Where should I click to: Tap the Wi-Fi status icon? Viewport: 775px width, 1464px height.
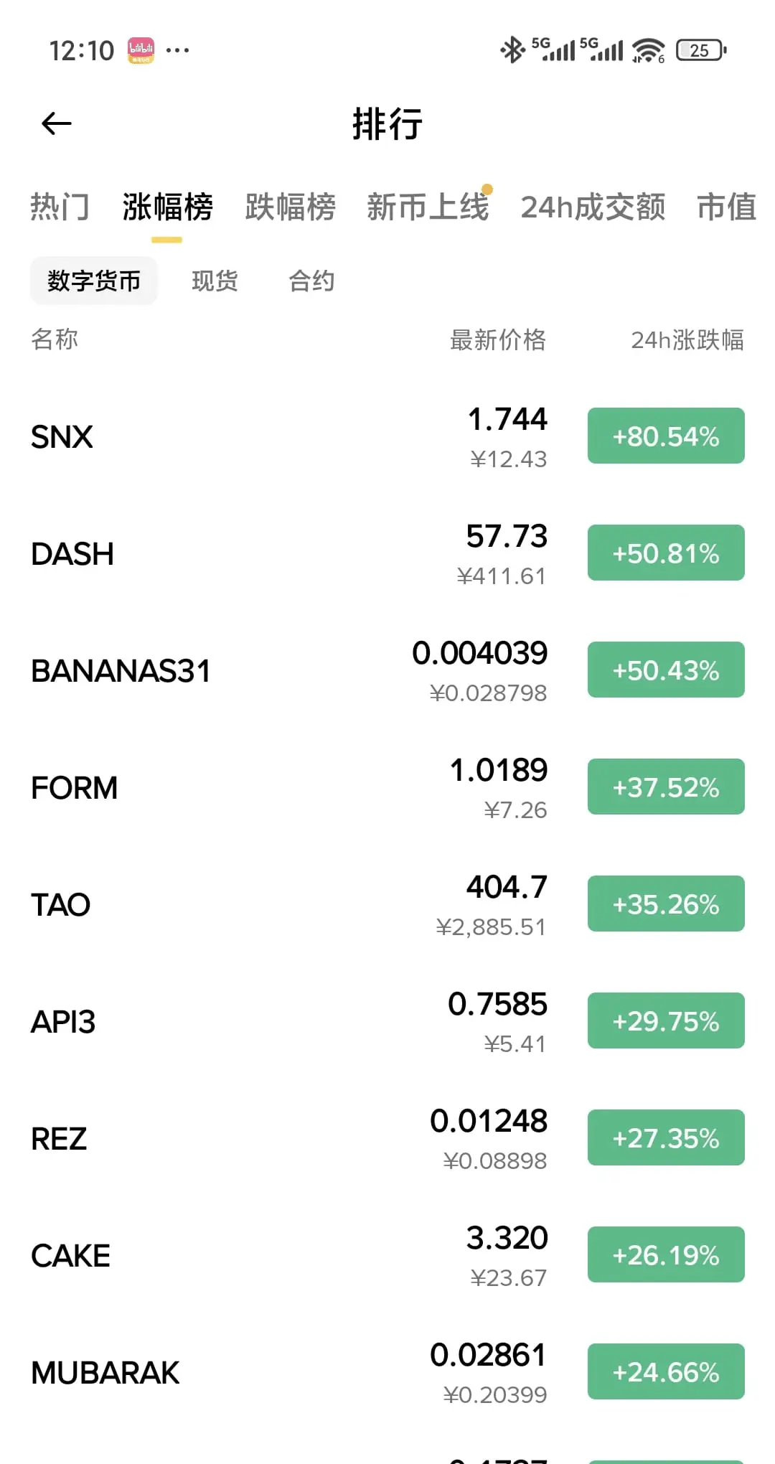click(648, 50)
